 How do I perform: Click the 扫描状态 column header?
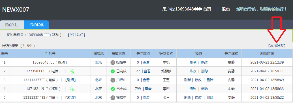tap(118, 54)
